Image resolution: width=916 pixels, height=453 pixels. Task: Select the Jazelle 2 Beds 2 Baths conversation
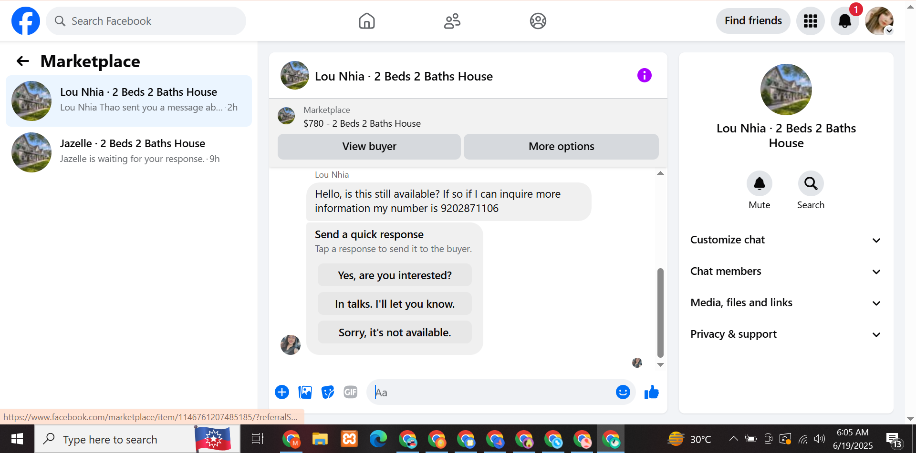(x=129, y=152)
